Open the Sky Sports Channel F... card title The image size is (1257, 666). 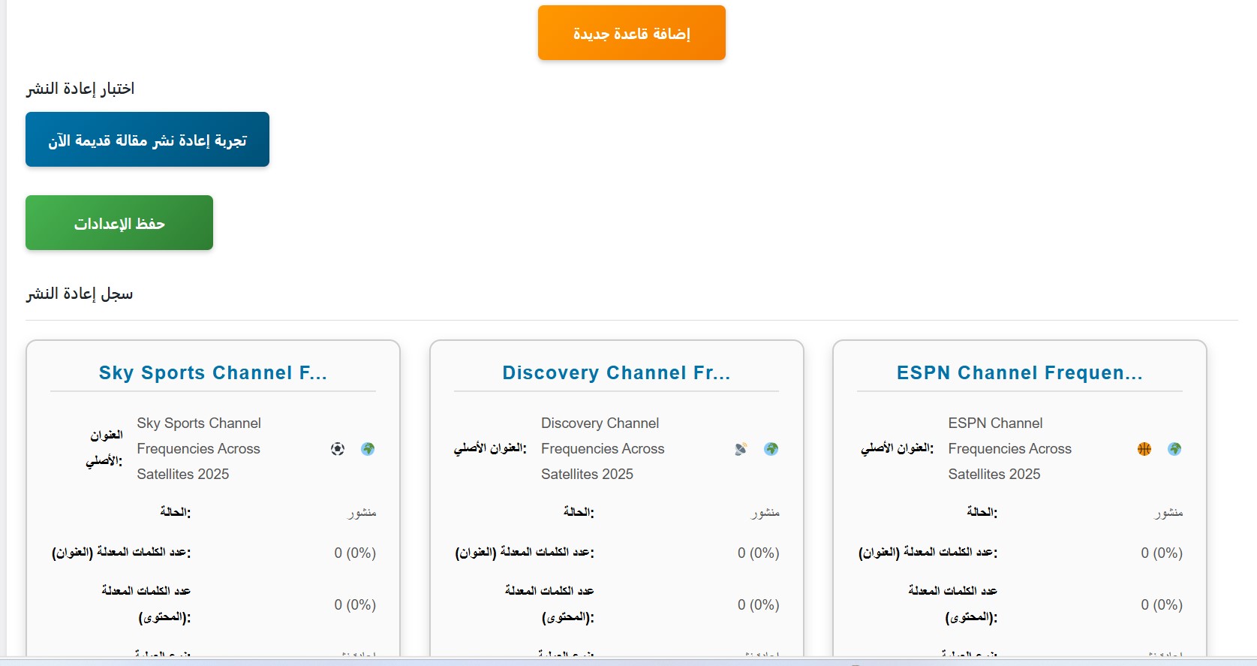pos(213,373)
